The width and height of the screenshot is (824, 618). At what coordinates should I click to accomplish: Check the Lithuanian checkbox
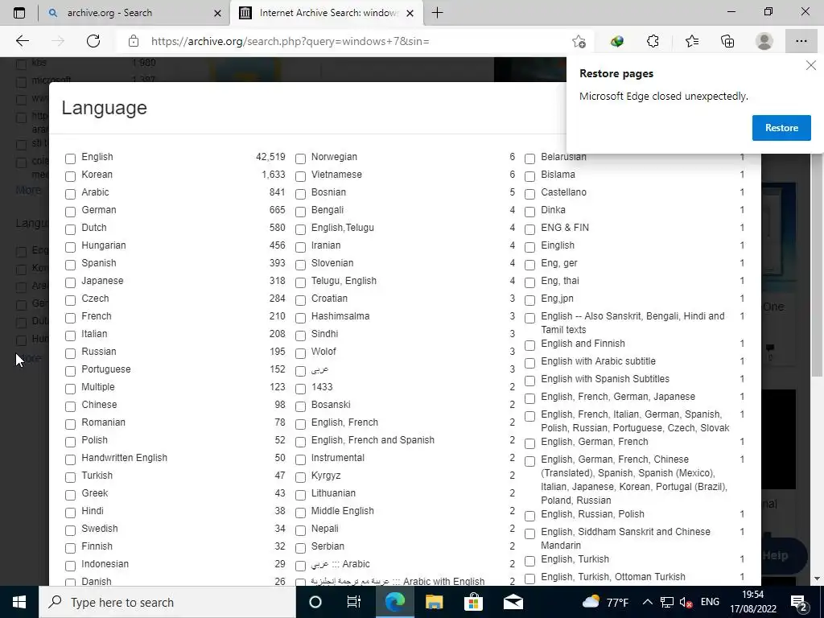click(301, 495)
